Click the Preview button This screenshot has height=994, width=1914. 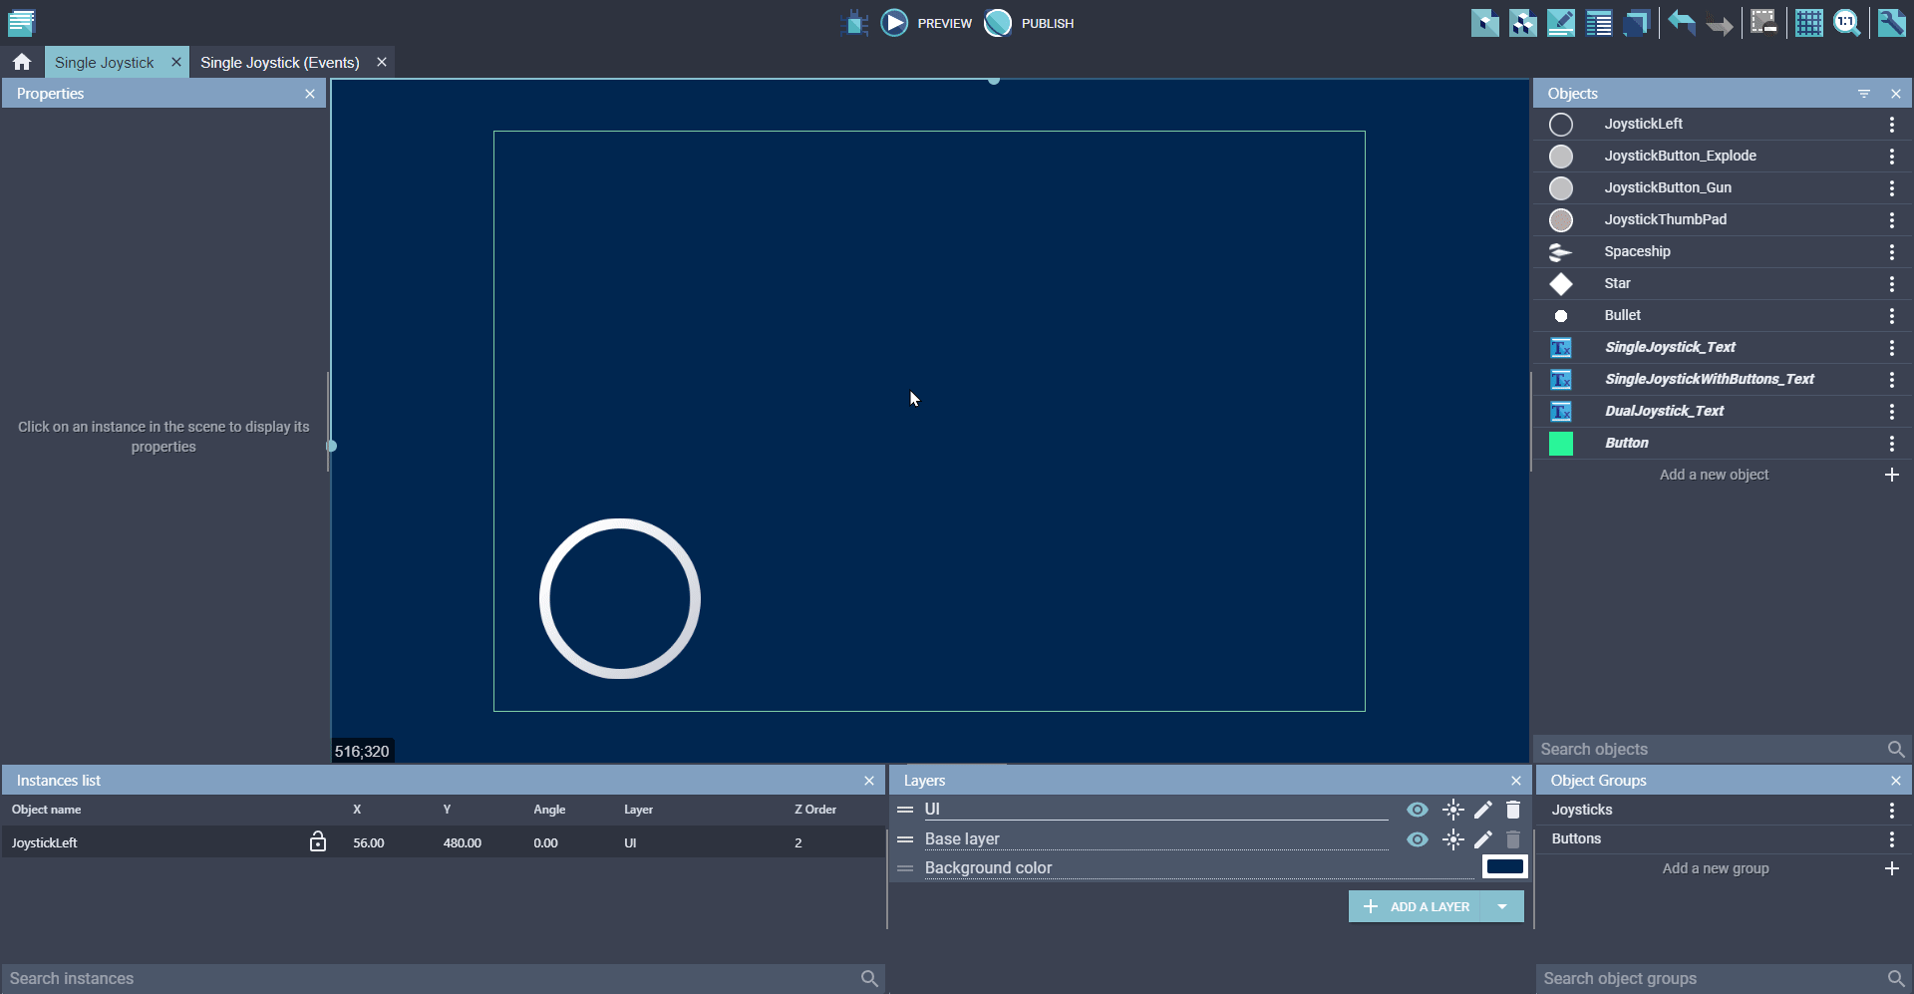(x=927, y=23)
